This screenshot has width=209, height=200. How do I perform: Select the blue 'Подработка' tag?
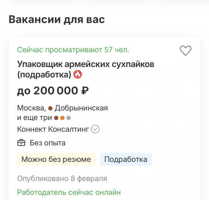(126, 159)
